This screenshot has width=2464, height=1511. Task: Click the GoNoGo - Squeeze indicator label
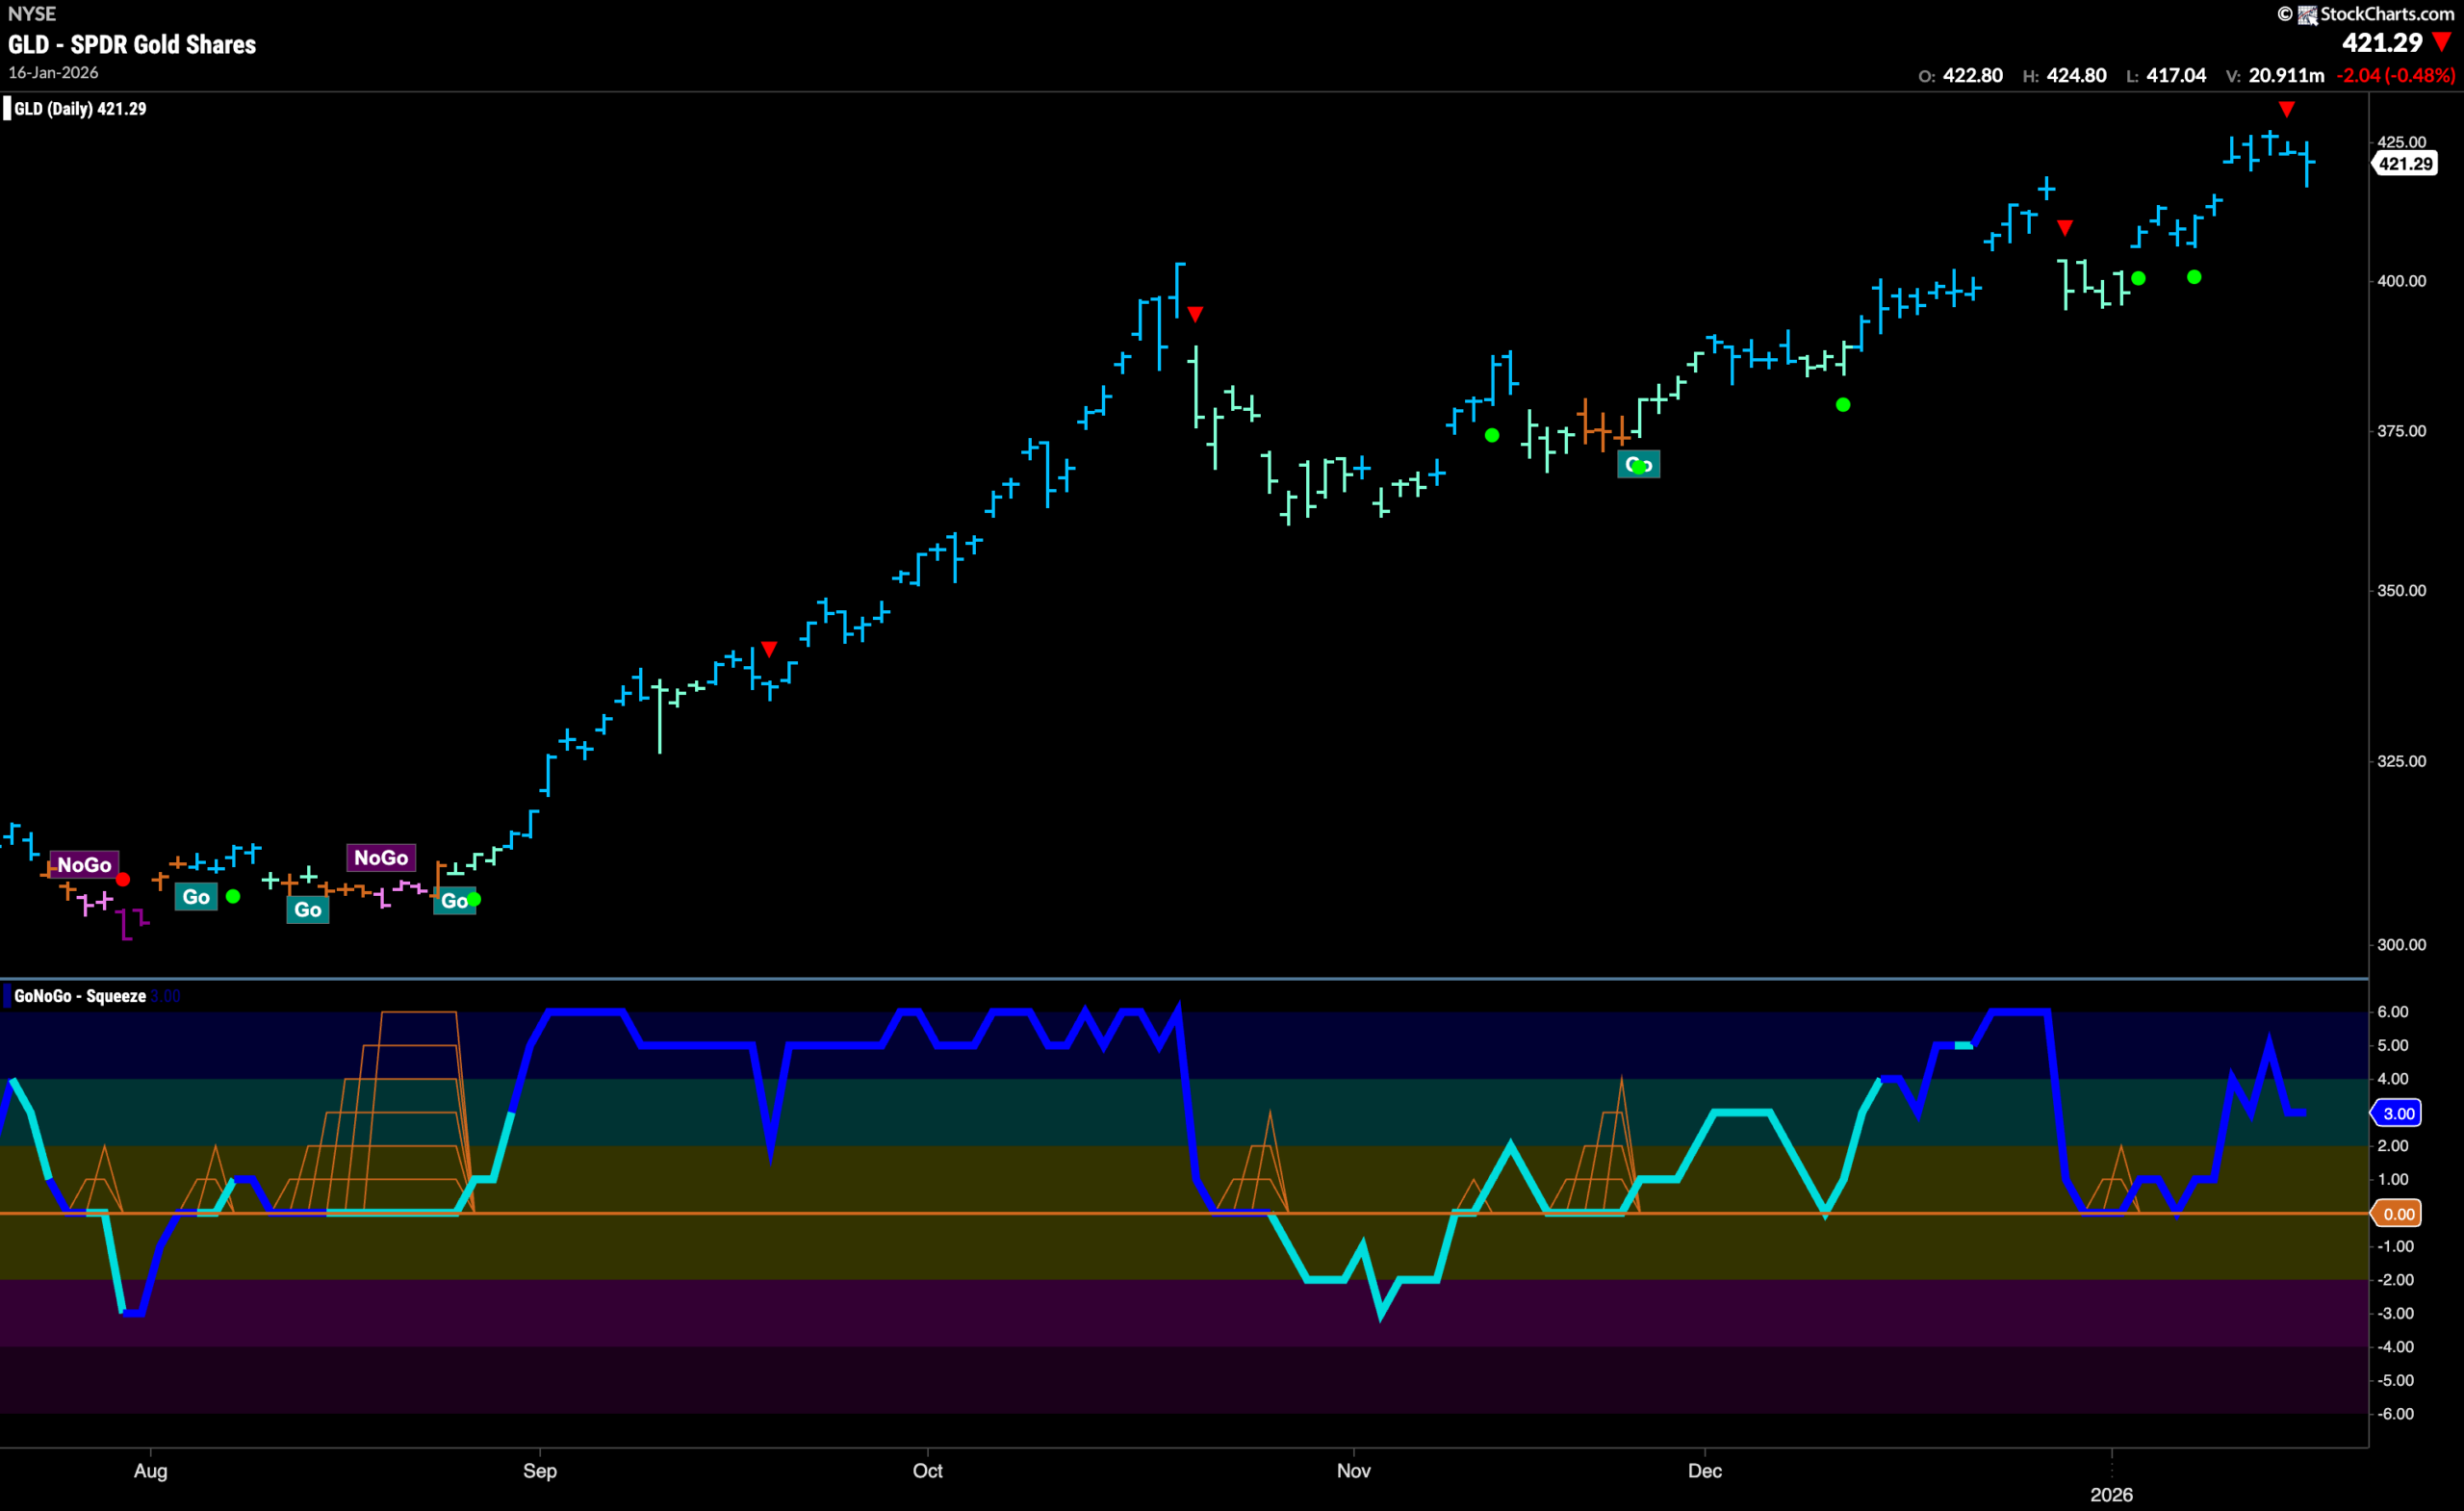pyautogui.click(x=80, y=996)
